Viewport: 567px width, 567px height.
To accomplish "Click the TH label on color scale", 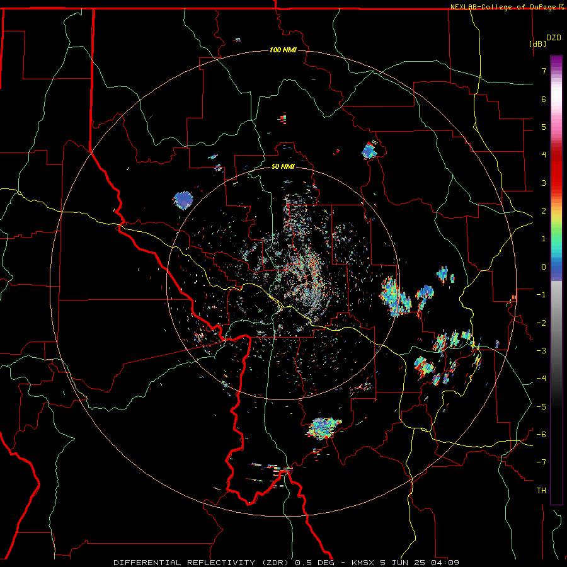I will click(541, 491).
